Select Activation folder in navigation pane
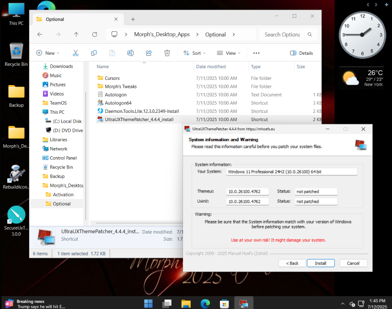 [x=60, y=195]
